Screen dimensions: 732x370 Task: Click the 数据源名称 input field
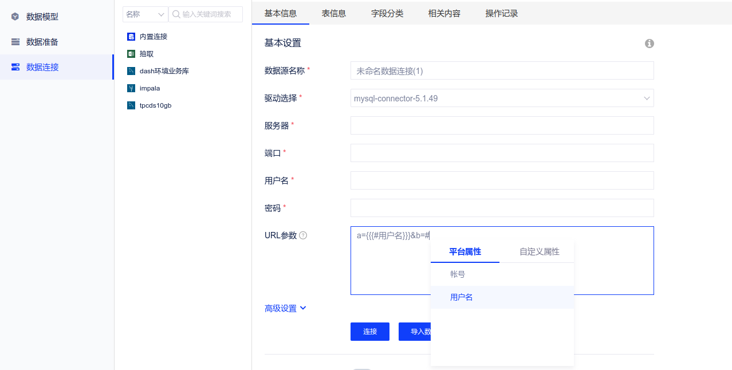point(502,70)
